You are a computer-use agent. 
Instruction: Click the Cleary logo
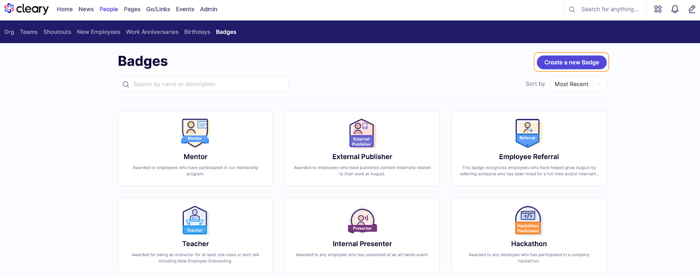26,9
